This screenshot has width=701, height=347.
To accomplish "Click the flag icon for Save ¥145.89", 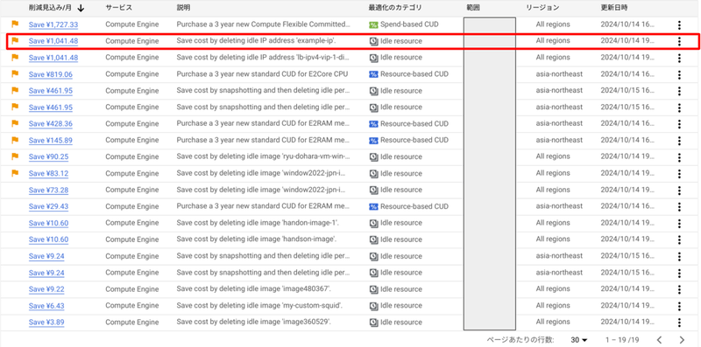I will tap(15, 140).
